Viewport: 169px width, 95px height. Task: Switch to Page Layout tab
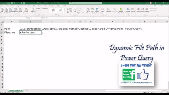click(20, 6)
